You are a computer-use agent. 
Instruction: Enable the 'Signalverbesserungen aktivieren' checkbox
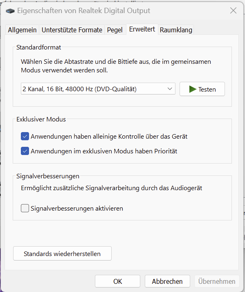coord(25,208)
